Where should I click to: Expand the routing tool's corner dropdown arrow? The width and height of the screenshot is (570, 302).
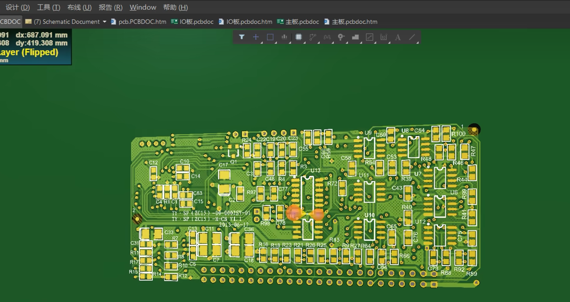click(x=318, y=43)
